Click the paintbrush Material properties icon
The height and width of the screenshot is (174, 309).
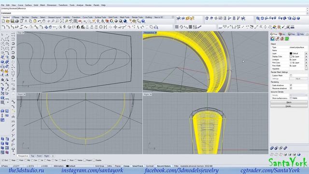pyautogui.click(x=277, y=39)
